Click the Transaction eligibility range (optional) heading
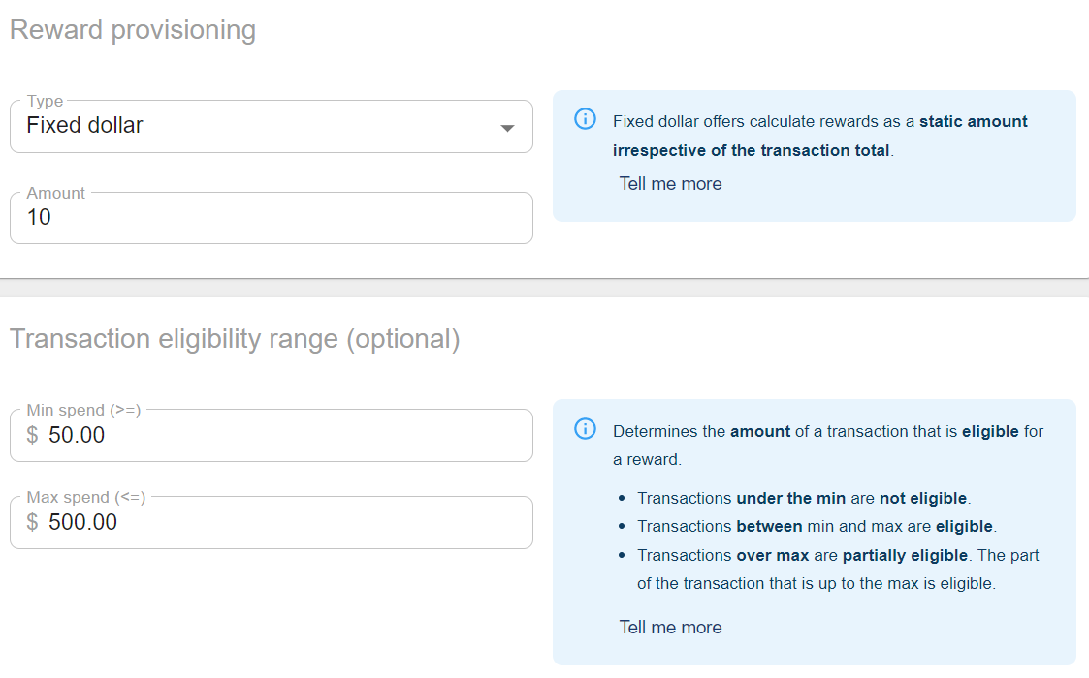The width and height of the screenshot is (1089, 678). coord(235,339)
